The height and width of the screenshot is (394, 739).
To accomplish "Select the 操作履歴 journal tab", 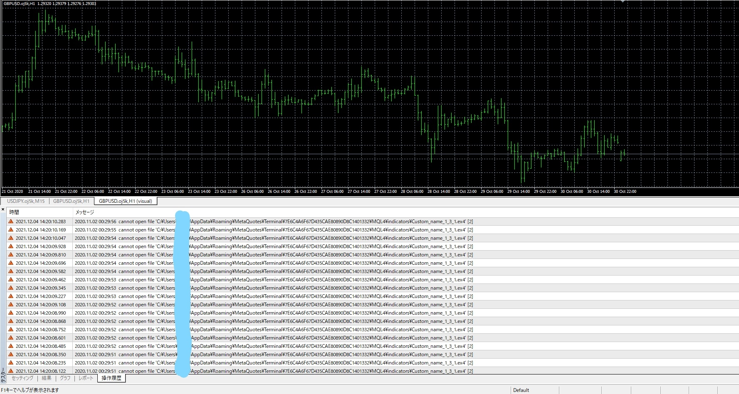I will tap(111, 378).
